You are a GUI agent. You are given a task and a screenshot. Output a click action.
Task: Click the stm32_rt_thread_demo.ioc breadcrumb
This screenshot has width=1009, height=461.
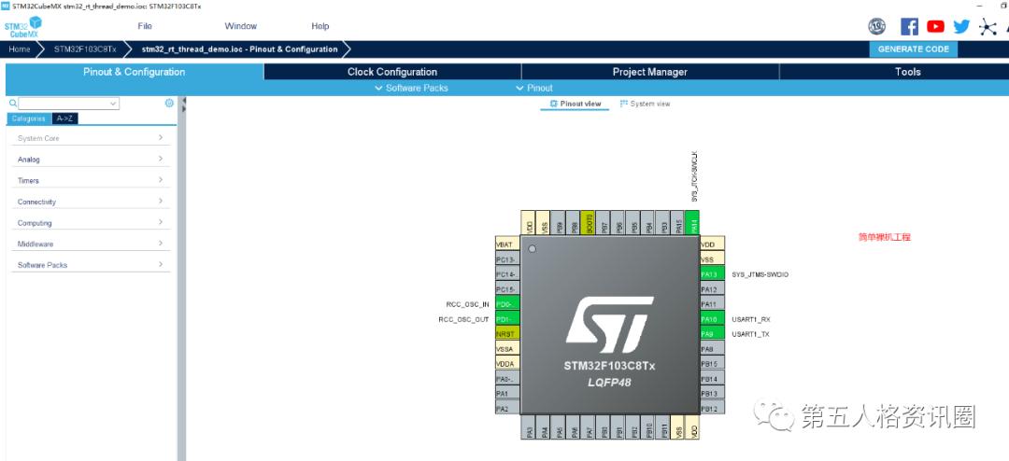pyautogui.click(x=239, y=49)
